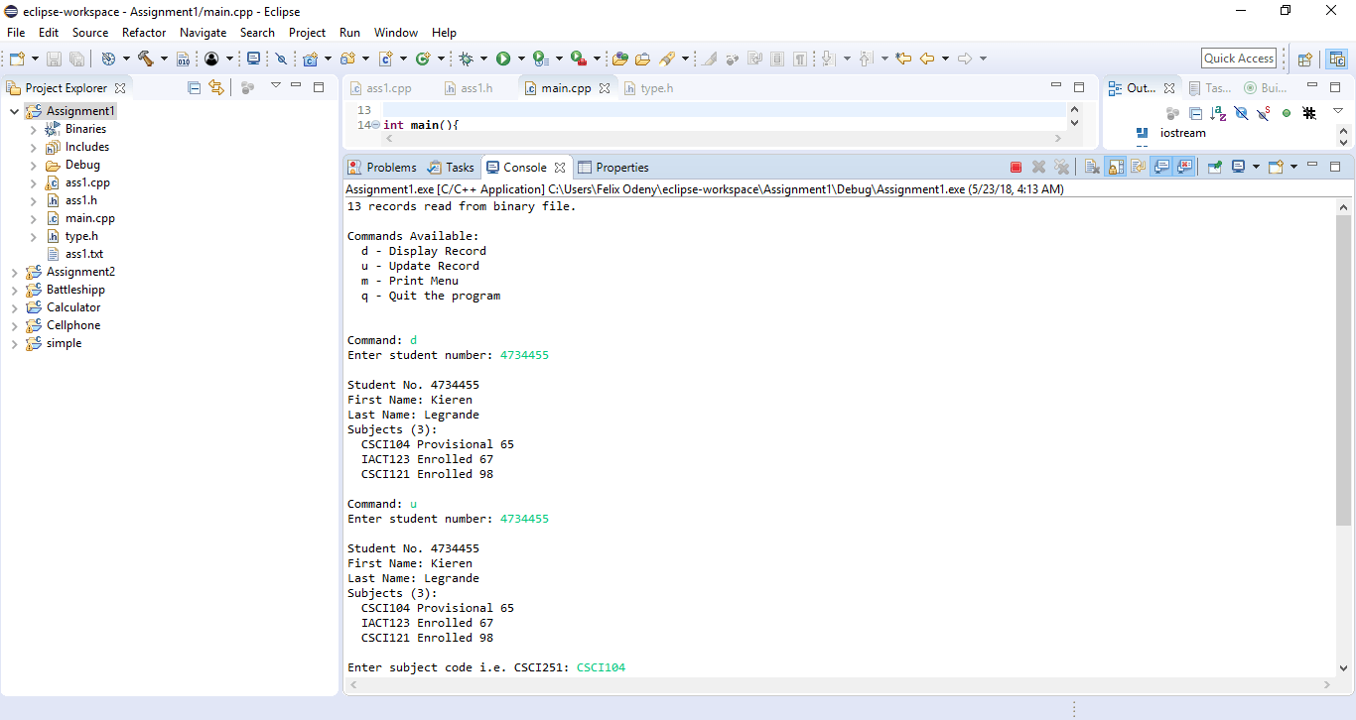Sort the Outline view alphabetically
1356x720 pixels.
click(1218, 114)
